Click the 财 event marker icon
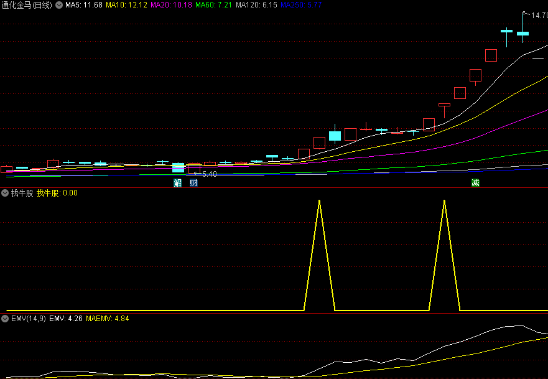Image resolution: width=548 pixels, height=379 pixels. click(x=193, y=183)
